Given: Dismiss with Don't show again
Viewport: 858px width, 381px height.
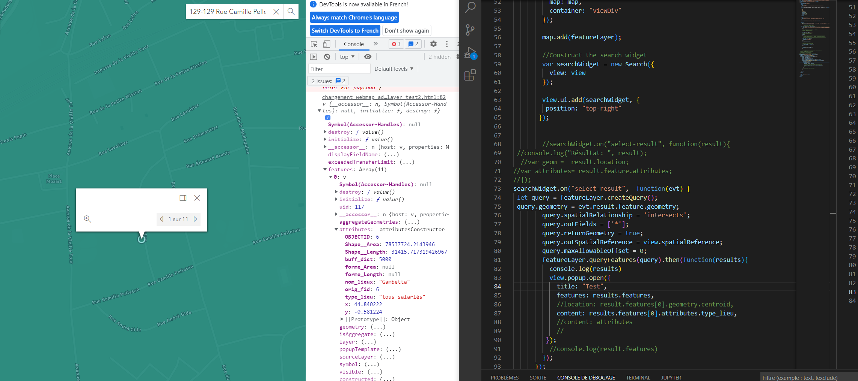Looking at the screenshot, I should click(x=407, y=30).
